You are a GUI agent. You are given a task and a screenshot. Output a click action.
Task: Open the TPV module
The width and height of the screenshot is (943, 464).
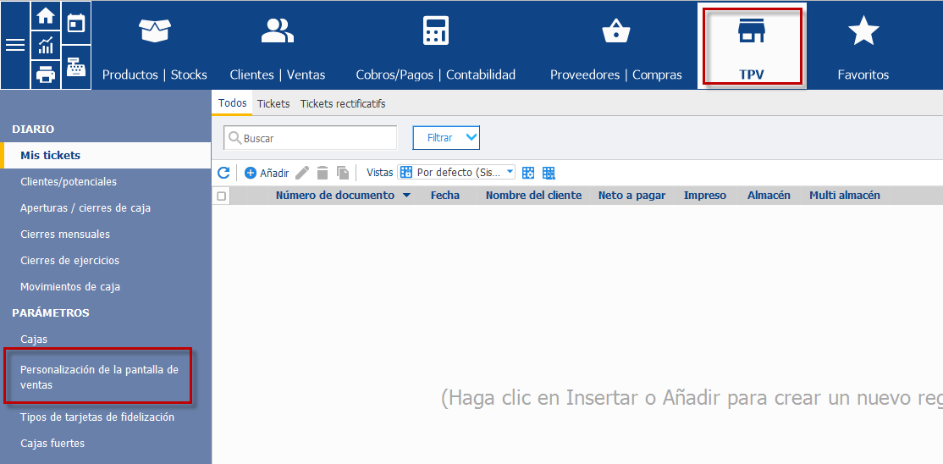click(x=752, y=46)
